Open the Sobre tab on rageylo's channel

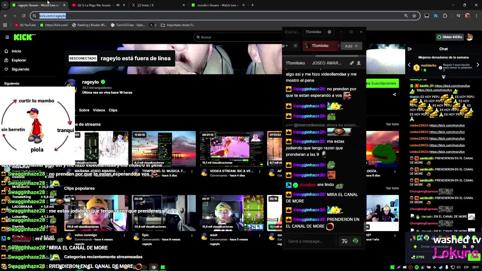coord(84,110)
